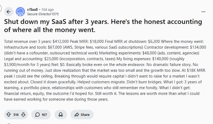Click the comment bubble icon
Image resolution: width=213 pixels, height=124 pixels.
tap(37, 115)
